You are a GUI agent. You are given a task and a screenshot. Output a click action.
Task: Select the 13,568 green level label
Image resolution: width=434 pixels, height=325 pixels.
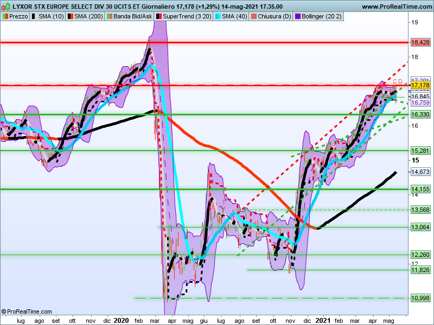pos(420,210)
